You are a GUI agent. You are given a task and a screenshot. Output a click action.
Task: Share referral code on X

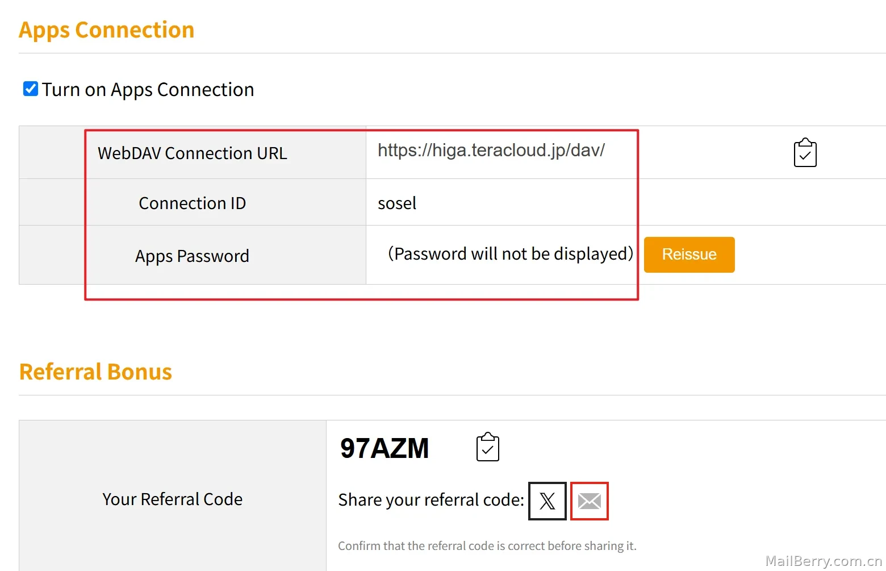548,501
